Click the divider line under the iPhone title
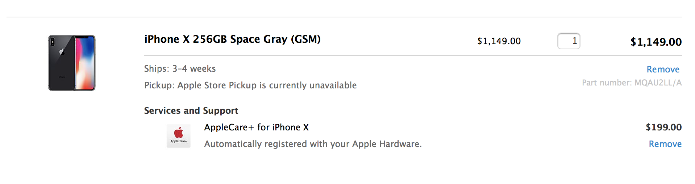Image resolution: width=695 pixels, height=184 pixels. (x=413, y=55)
